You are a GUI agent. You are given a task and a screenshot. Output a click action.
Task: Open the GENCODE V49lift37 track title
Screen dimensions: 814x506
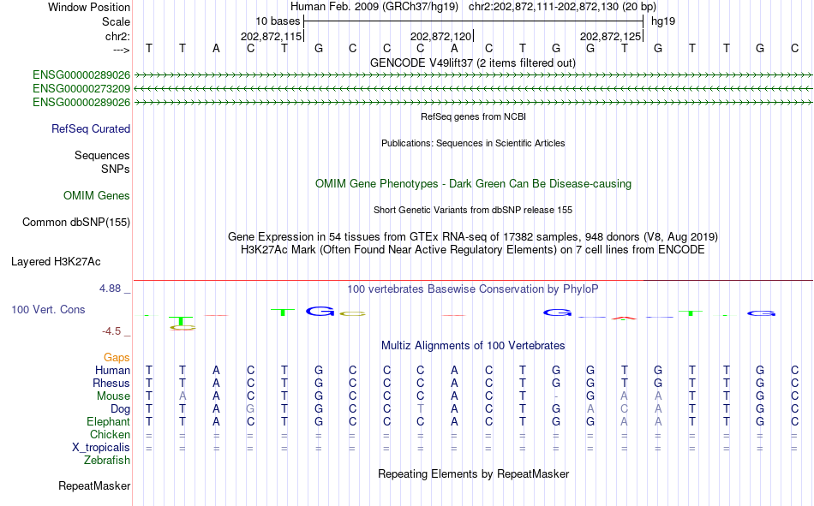[473, 63]
